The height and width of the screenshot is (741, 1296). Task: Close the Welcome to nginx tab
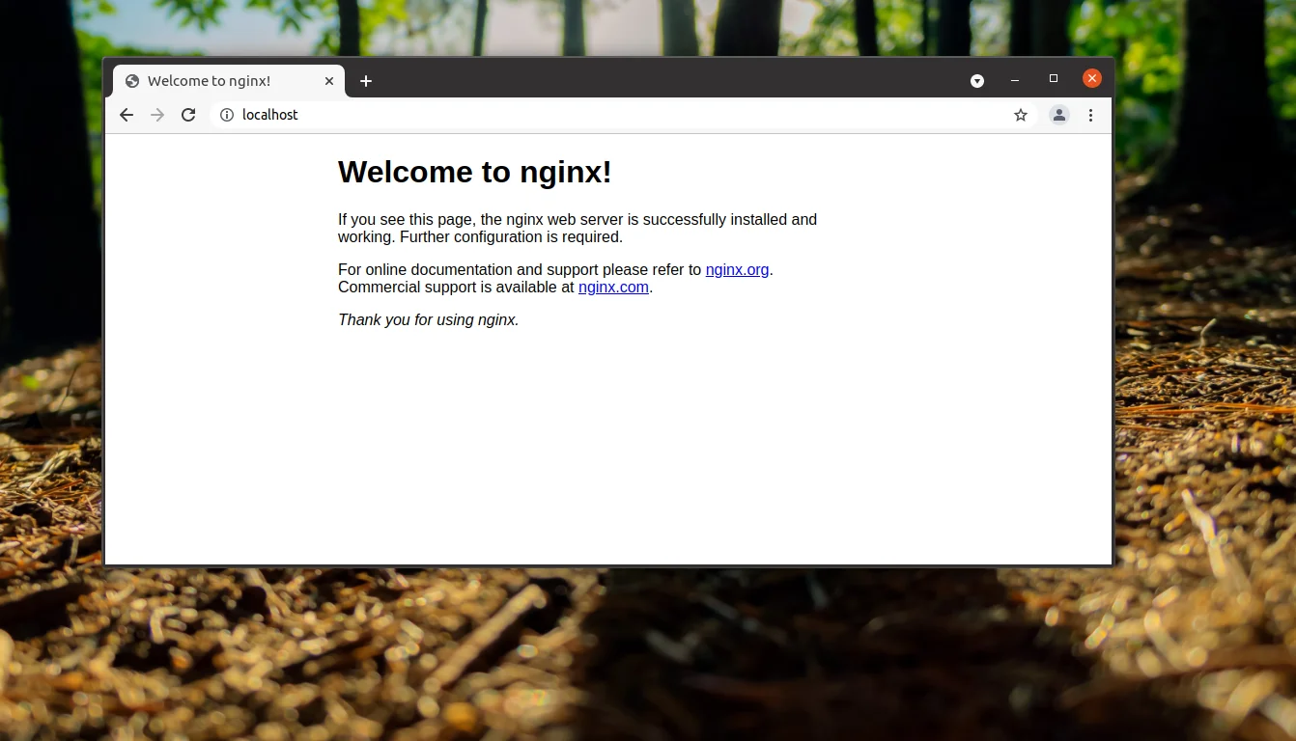click(328, 81)
